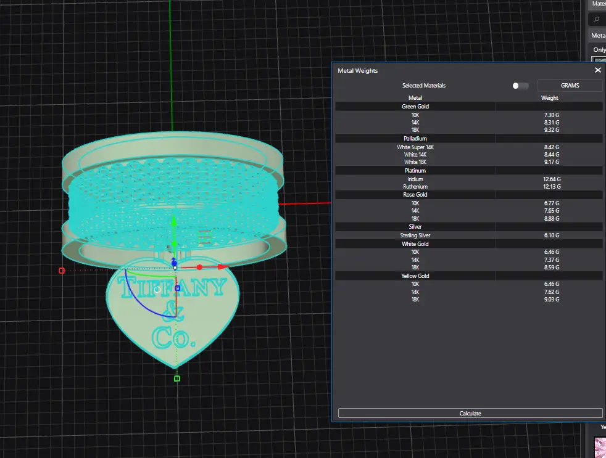Select the Green Gold group row

pos(469,107)
